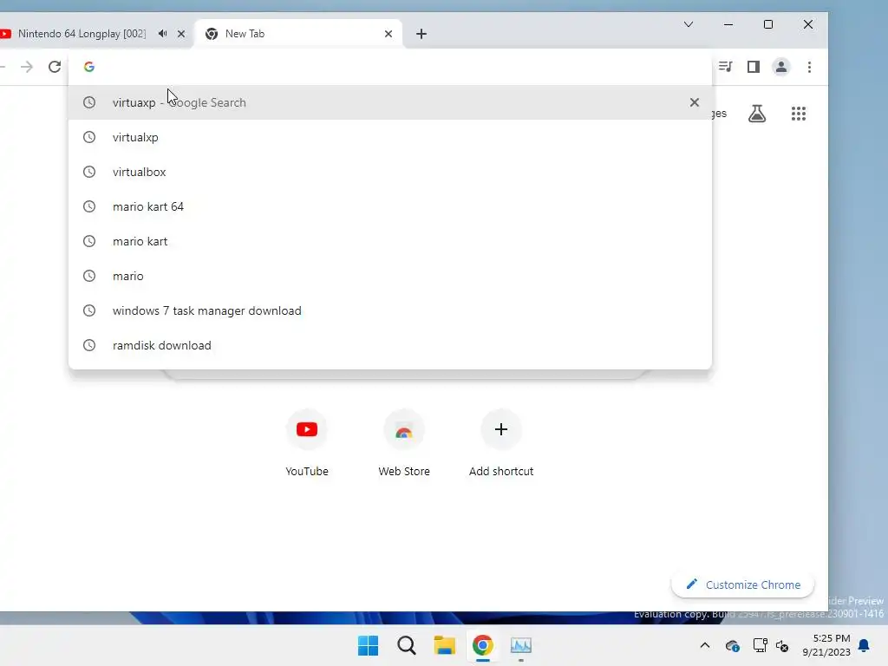The image size is (888, 666).
Task: Click the forward navigation arrow
Action: 27,67
